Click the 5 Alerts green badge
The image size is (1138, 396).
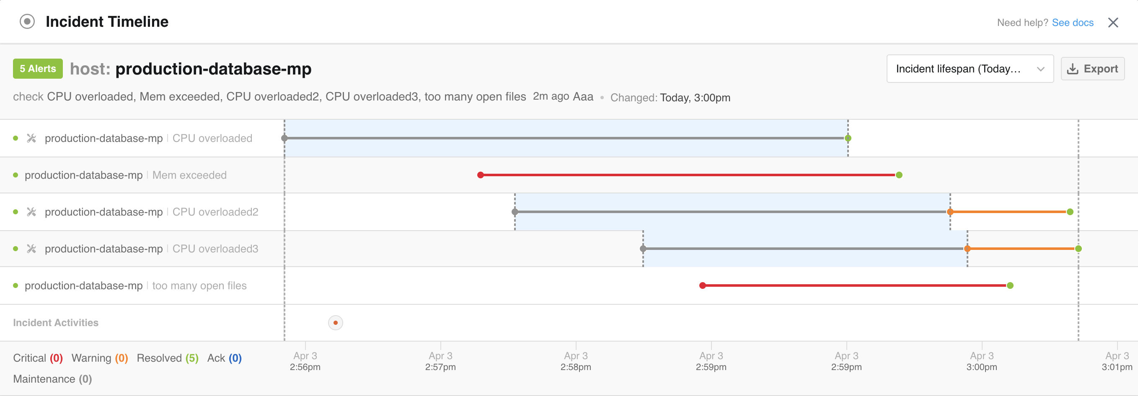pyautogui.click(x=38, y=68)
